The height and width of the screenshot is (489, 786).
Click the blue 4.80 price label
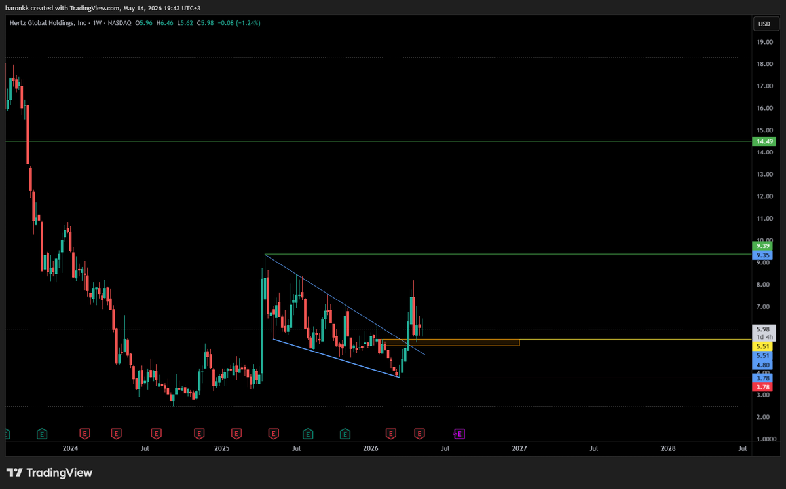[764, 365]
